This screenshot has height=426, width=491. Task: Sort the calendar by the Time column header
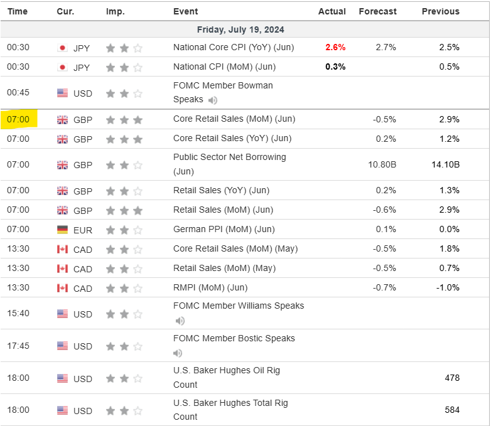pyautogui.click(x=18, y=11)
